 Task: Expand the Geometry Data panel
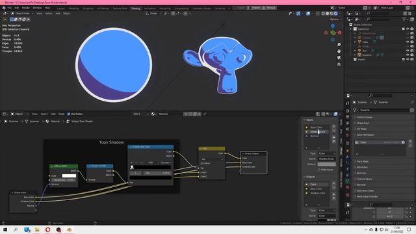coord(365,190)
